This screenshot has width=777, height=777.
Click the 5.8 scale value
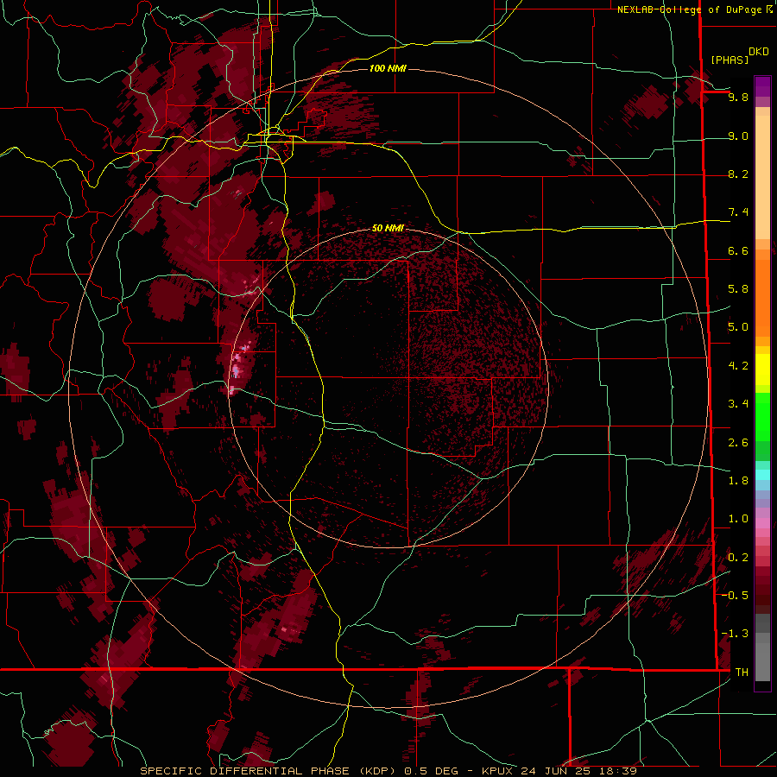(738, 289)
